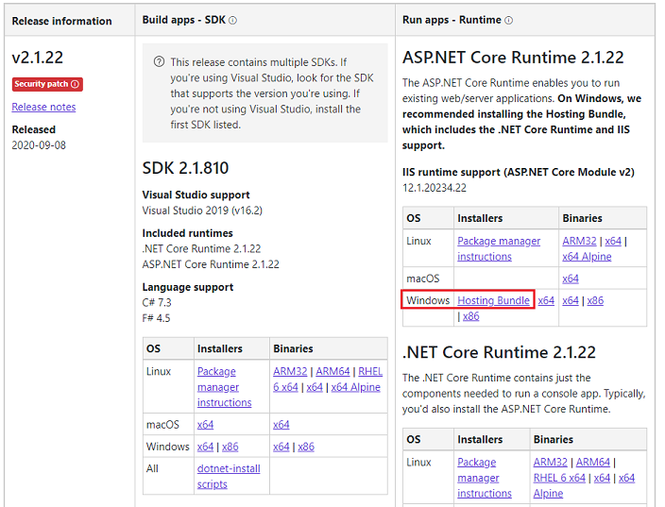Click the question mark icon in SDK notice

pos(159,62)
